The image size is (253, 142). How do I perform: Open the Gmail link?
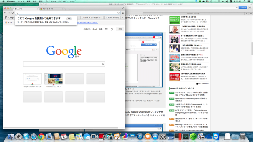[95, 29]
